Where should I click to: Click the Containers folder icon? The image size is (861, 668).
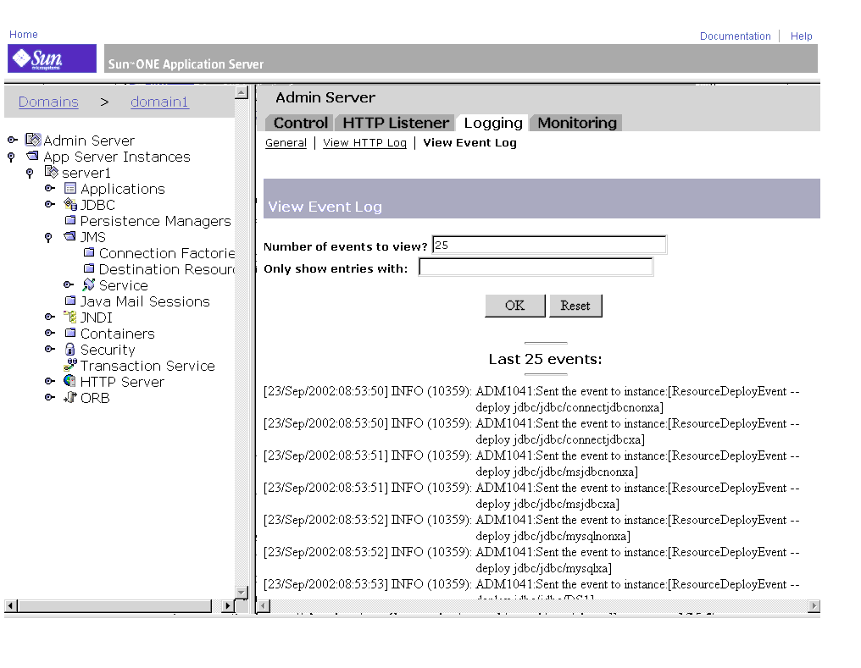tap(70, 333)
